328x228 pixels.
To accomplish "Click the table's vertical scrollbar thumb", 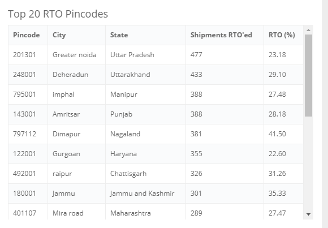I will coord(308,76).
